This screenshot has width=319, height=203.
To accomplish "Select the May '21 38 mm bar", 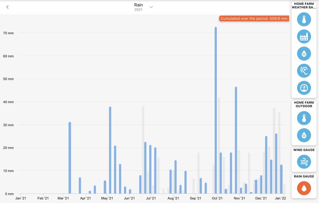I will 110,150.
